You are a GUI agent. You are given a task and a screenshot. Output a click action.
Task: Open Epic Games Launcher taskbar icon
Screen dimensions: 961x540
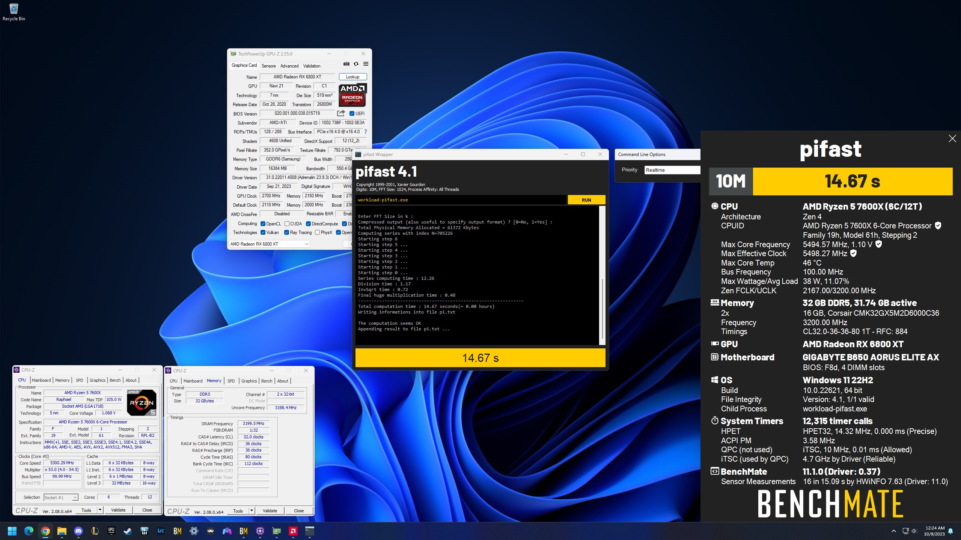111,531
